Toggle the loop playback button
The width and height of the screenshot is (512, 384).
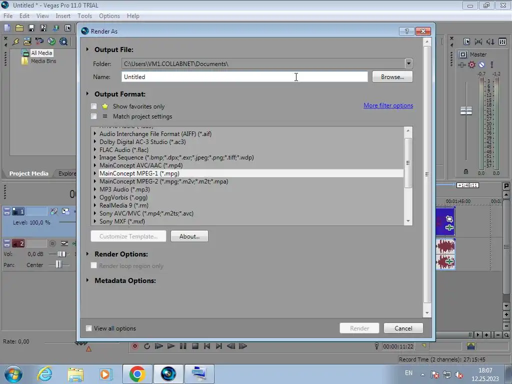tap(147, 346)
